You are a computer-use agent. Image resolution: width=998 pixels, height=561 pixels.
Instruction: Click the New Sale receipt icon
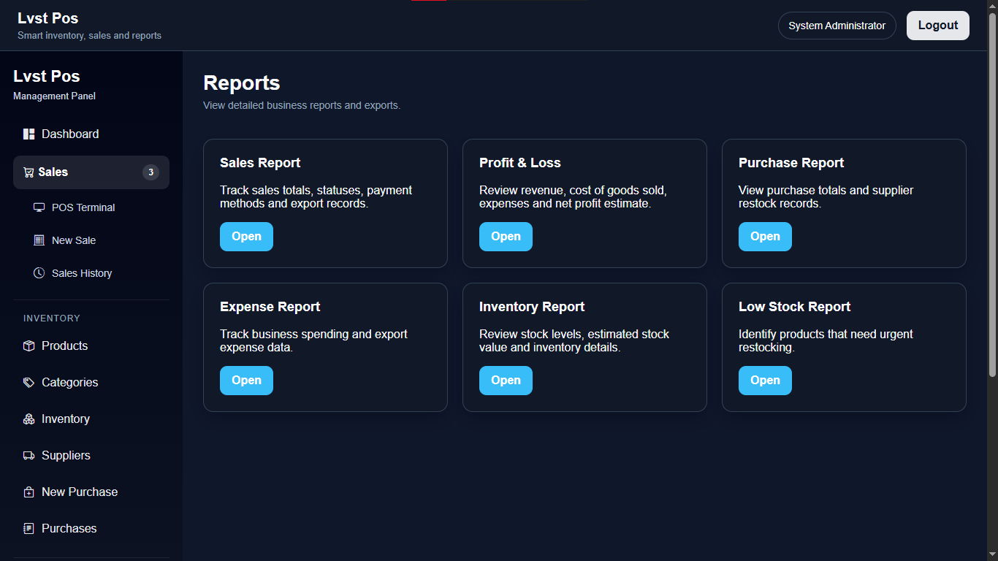(x=38, y=240)
